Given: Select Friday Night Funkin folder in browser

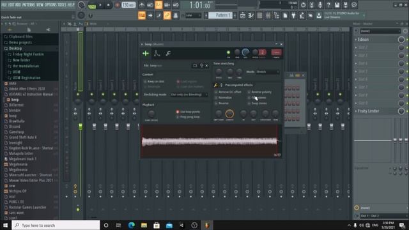Looking at the screenshot, I should click(x=28, y=54).
